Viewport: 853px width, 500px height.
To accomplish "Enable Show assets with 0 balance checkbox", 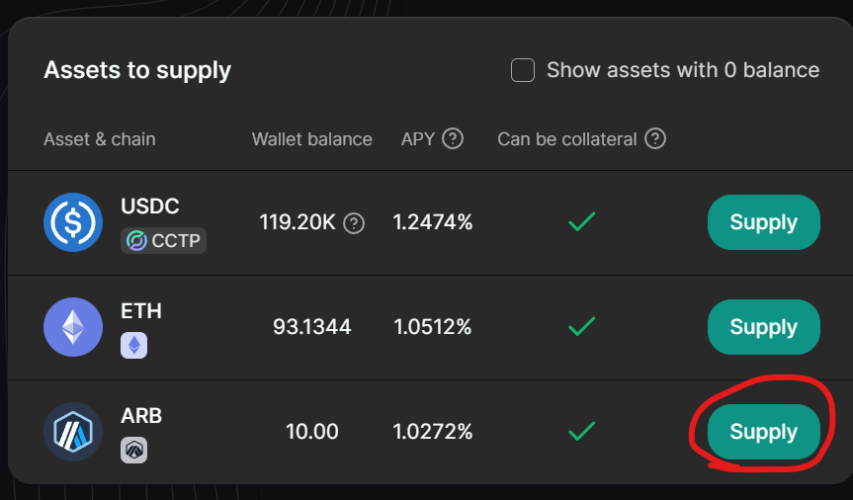I will coord(523,70).
